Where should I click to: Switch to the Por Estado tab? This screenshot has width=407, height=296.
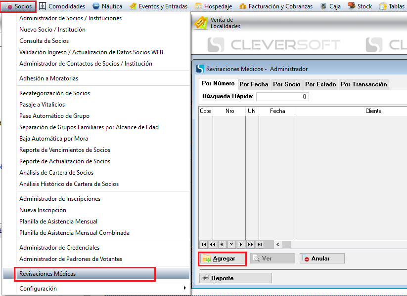pos(320,84)
